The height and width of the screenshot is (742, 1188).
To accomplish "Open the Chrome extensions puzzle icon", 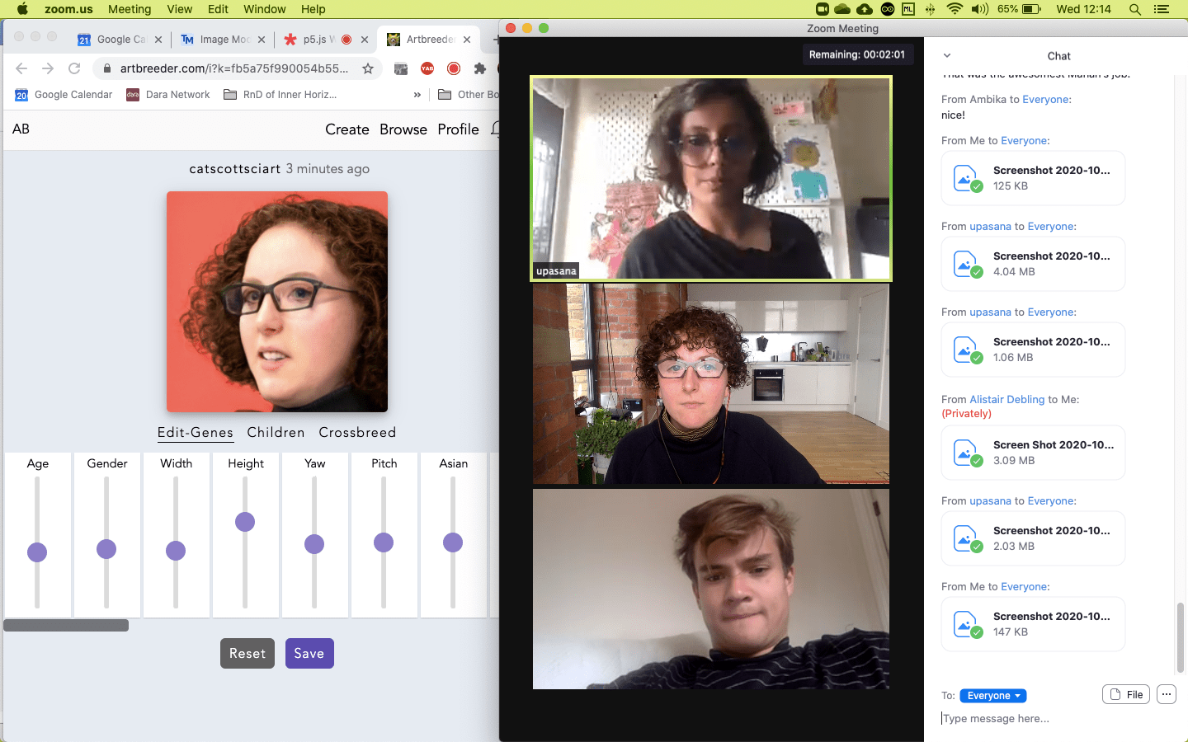I will pyautogui.click(x=480, y=68).
